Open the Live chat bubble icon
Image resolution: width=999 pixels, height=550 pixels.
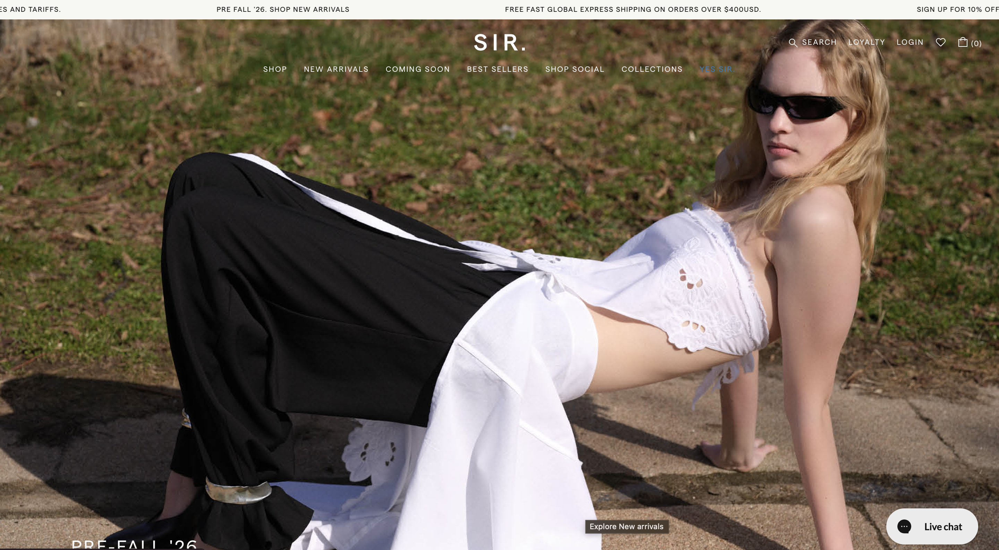[904, 526]
